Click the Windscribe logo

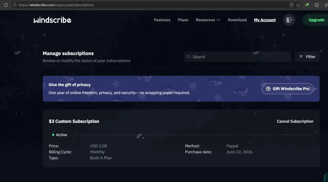(53, 20)
